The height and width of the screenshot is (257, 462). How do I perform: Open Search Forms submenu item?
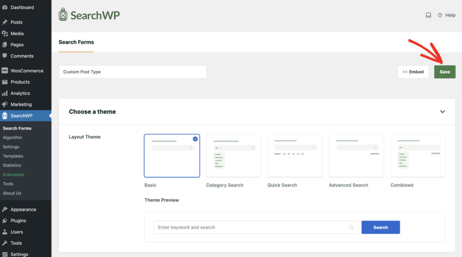coord(17,128)
